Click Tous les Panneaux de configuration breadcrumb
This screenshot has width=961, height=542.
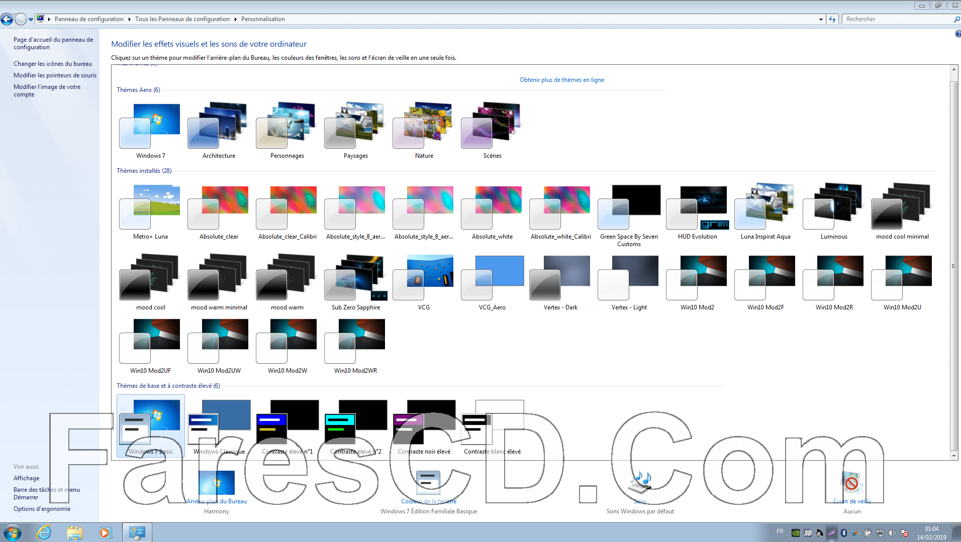pyautogui.click(x=182, y=19)
